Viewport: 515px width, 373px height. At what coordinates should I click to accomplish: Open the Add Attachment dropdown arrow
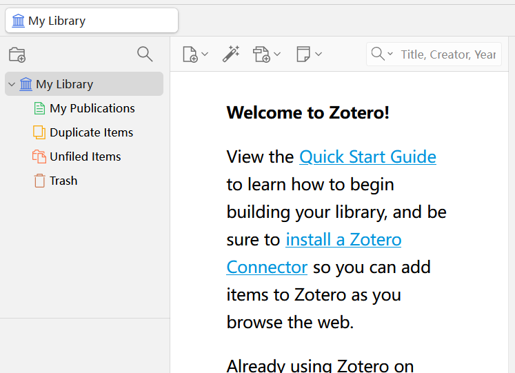(277, 54)
